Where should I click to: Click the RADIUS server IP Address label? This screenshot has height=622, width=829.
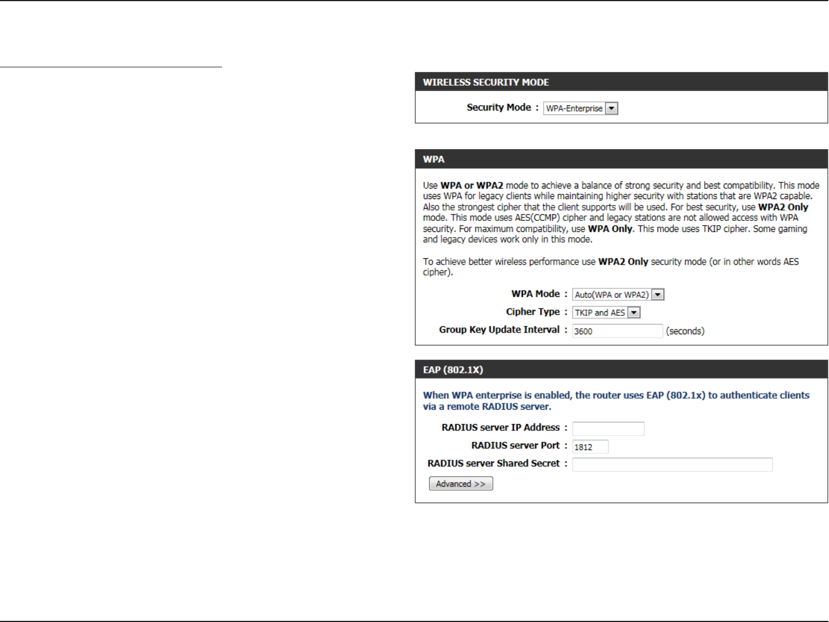(x=501, y=428)
